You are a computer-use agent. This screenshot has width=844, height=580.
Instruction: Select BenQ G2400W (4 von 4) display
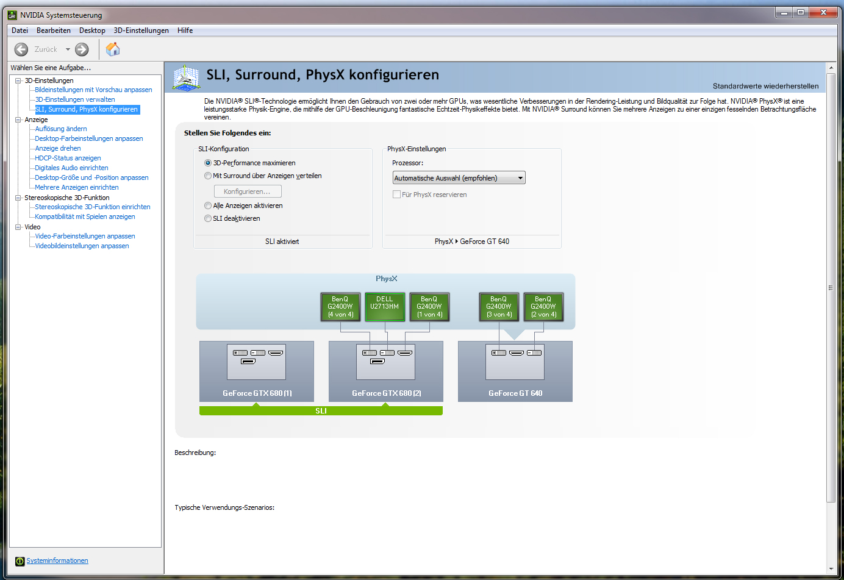[x=340, y=307]
